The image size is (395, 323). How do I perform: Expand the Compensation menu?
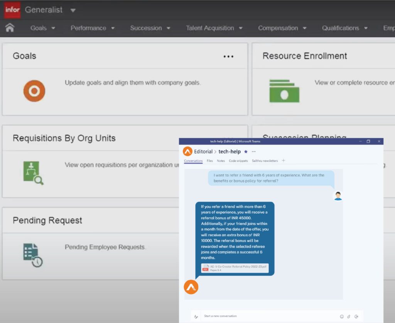tap(282, 28)
